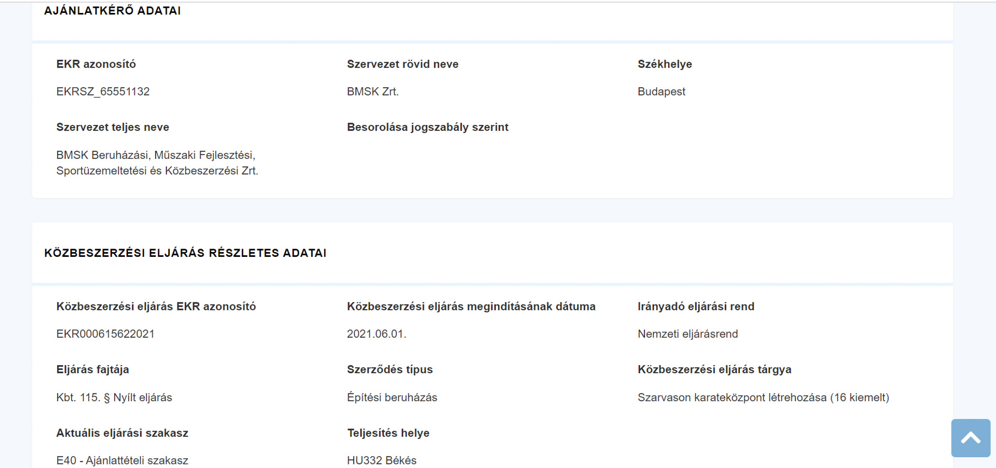This screenshot has width=996, height=468.
Task: Click the Budapest seat value
Action: (x=661, y=92)
